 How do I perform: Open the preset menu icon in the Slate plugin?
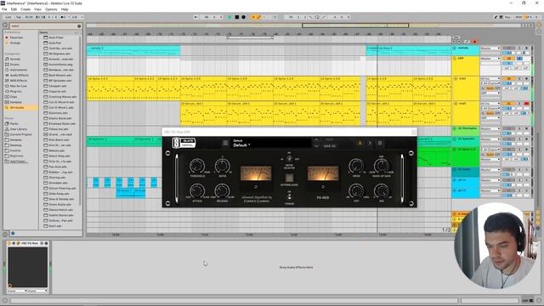click(x=225, y=143)
